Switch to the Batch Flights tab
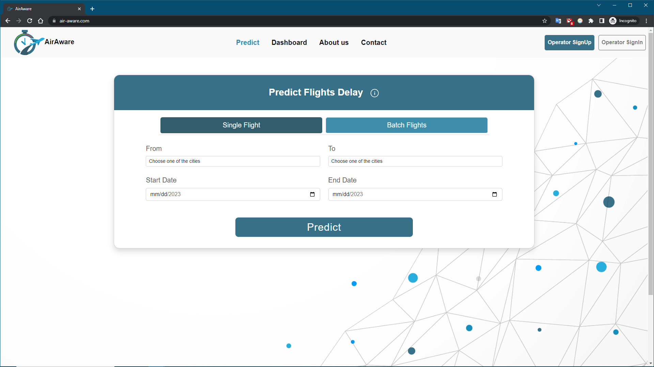Viewport: 654px width, 367px height. click(406, 125)
